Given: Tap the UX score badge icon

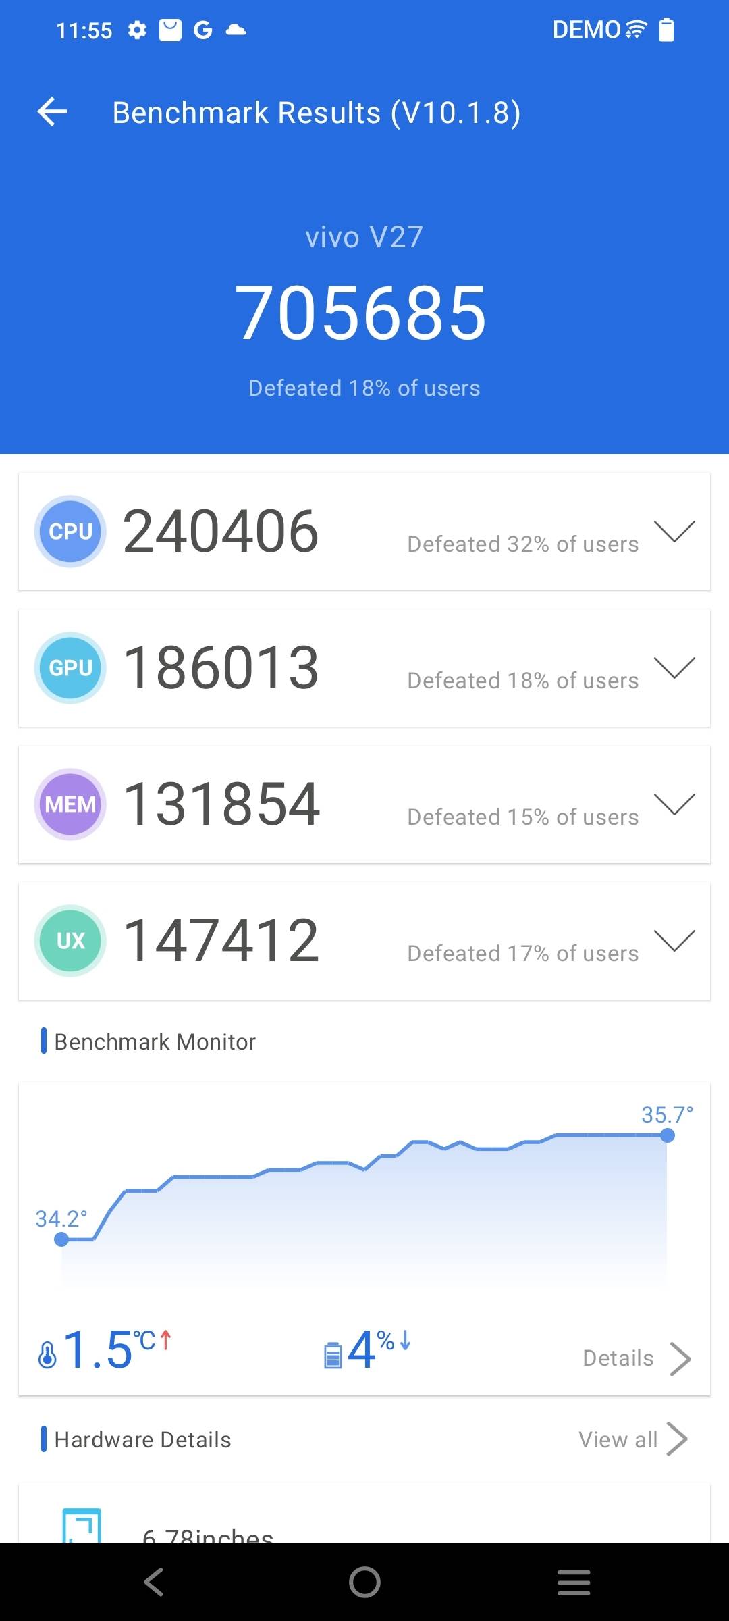Looking at the screenshot, I should (70, 941).
